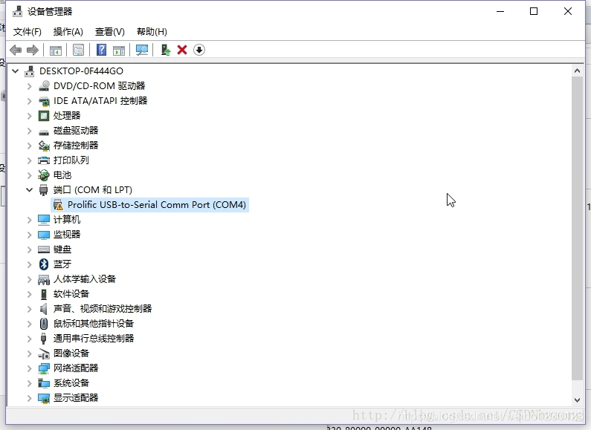This screenshot has width=591, height=430.
Task: Select the 键盘 category
Action: coord(62,250)
